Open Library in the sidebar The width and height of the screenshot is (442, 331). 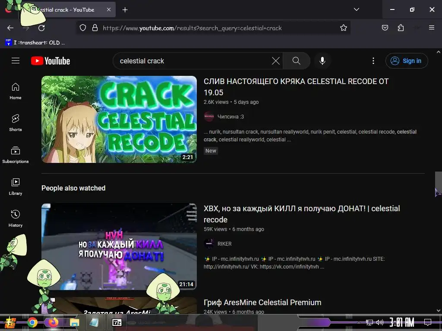click(x=16, y=187)
